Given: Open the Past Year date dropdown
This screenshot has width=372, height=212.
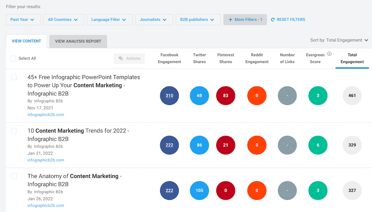Looking at the screenshot, I should pos(23,20).
